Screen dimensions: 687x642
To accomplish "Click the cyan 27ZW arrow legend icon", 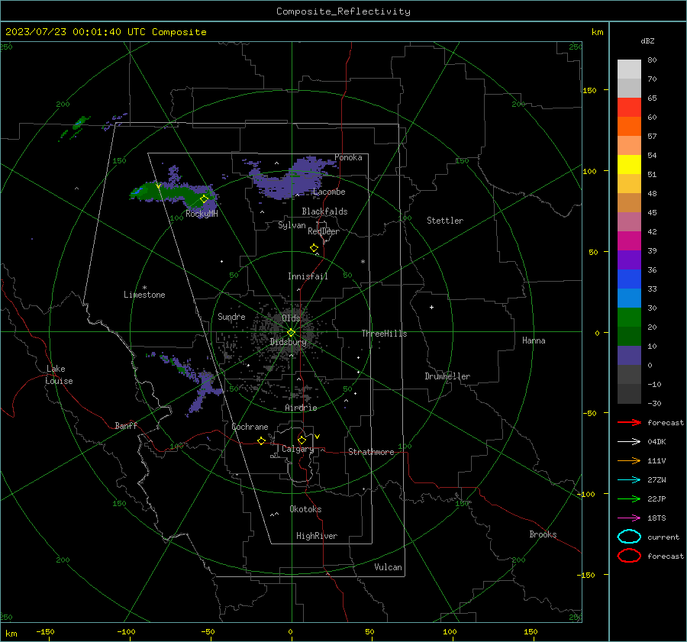I will (x=629, y=480).
